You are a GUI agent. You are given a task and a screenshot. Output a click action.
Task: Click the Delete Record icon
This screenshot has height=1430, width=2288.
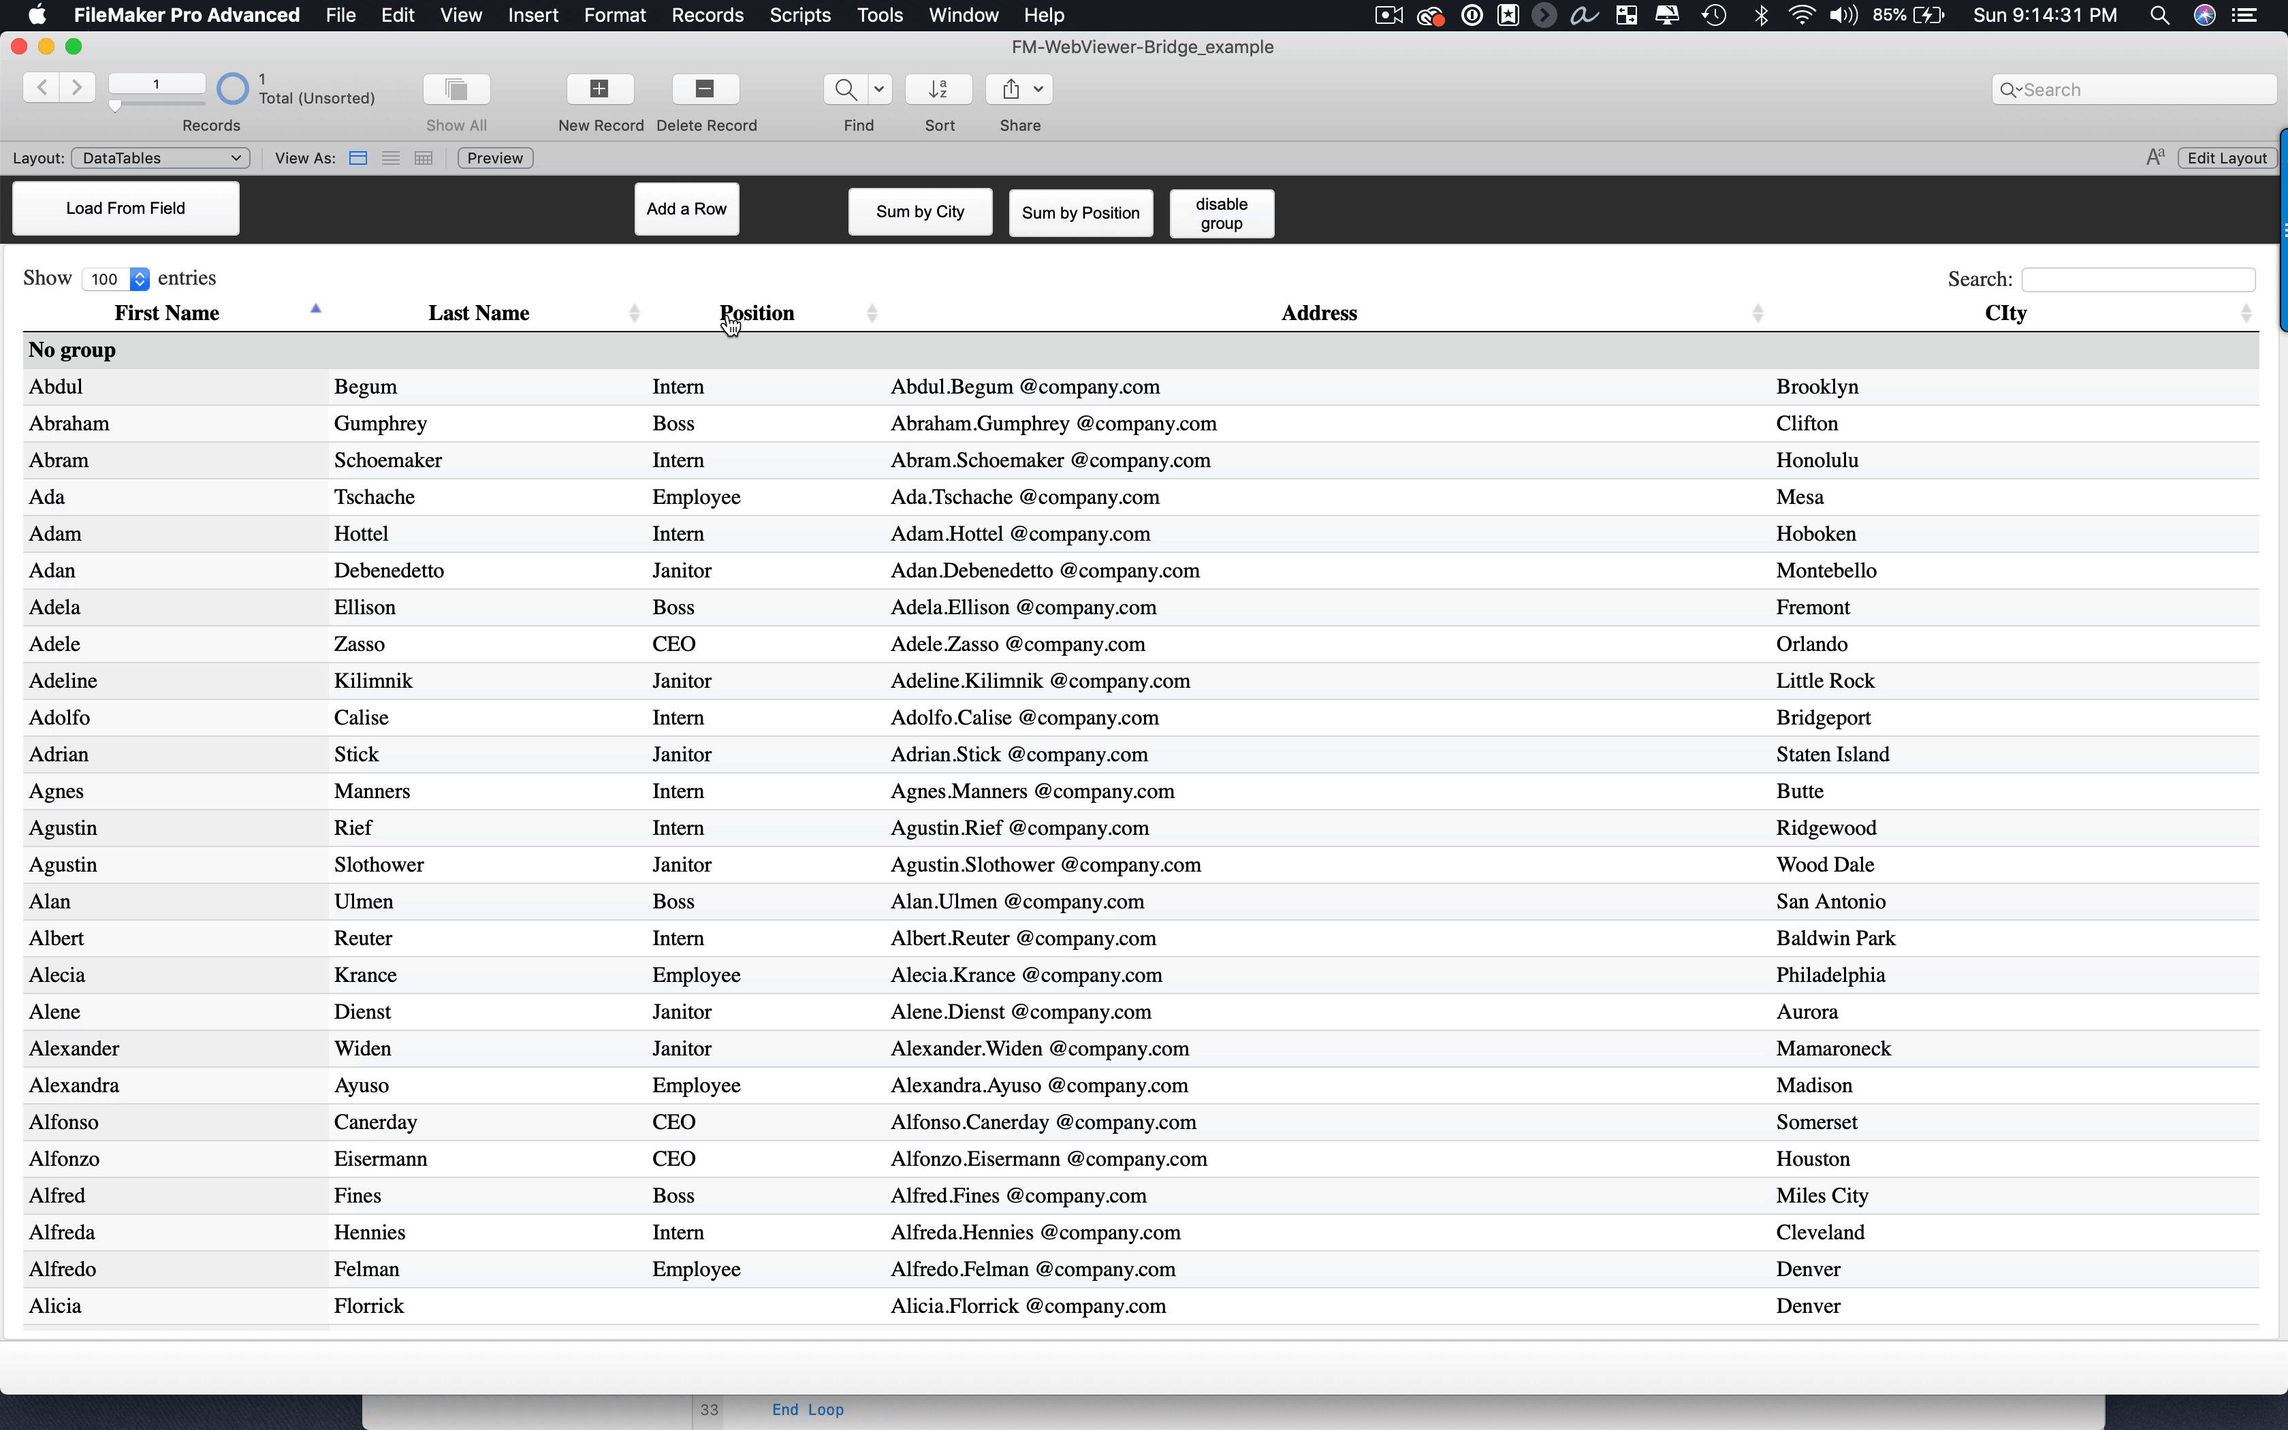point(705,89)
